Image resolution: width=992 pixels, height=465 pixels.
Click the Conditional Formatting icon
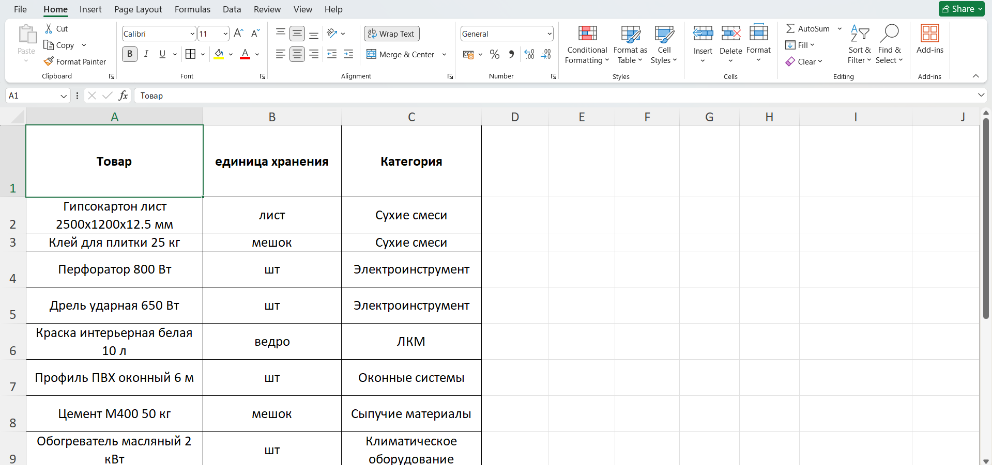[x=587, y=34]
